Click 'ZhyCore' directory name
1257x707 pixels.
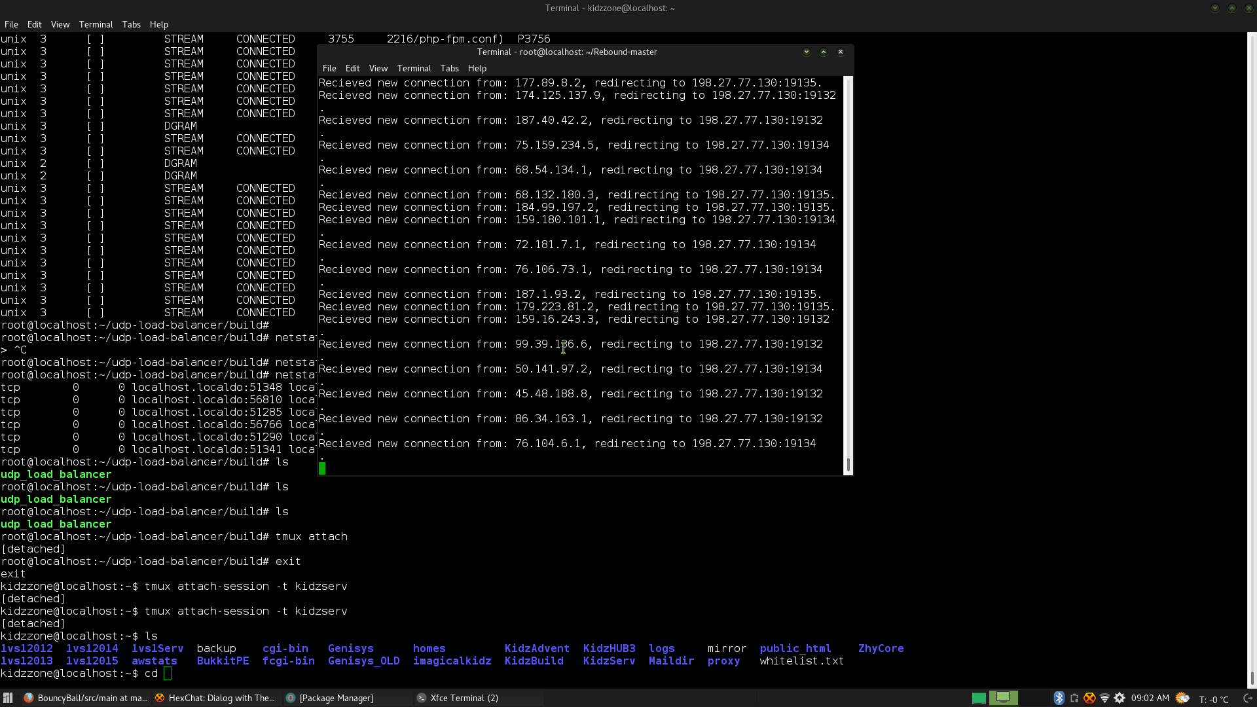coord(881,648)
